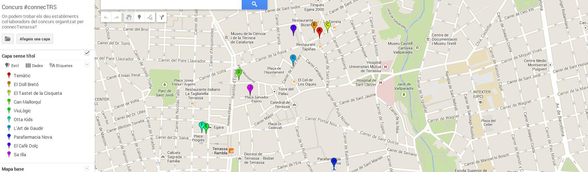Click the pin icon beside Otta Kids
The image size is (588, 172).
[x=9, y=120]
